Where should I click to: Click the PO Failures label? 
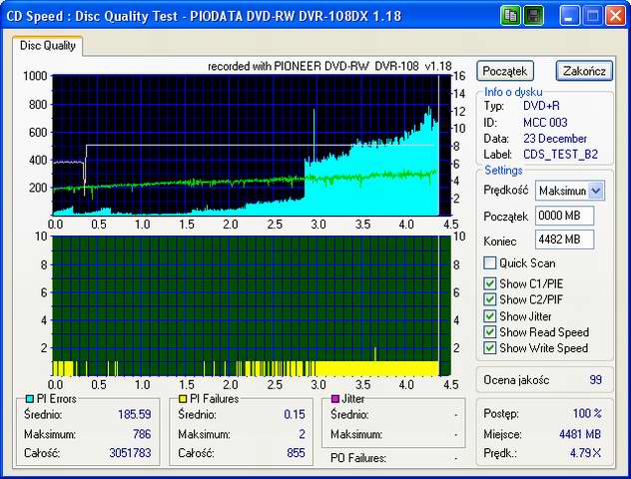point(358,458)
